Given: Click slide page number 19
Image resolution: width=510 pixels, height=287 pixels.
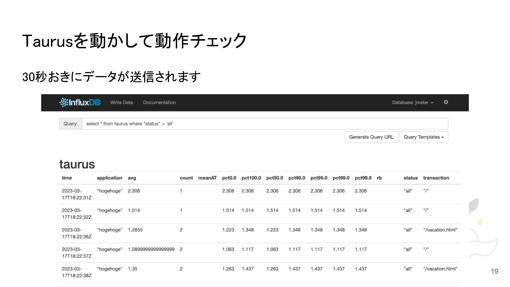Looking at the screenshot, I should [495, 271].
